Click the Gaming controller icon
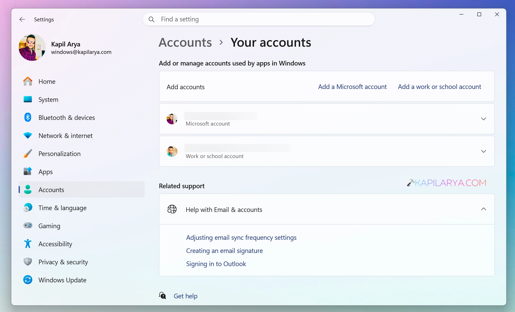515x312 pixels. tap(28, 226)
